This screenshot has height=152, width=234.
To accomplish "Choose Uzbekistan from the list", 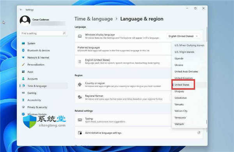I will coord(189,98).
